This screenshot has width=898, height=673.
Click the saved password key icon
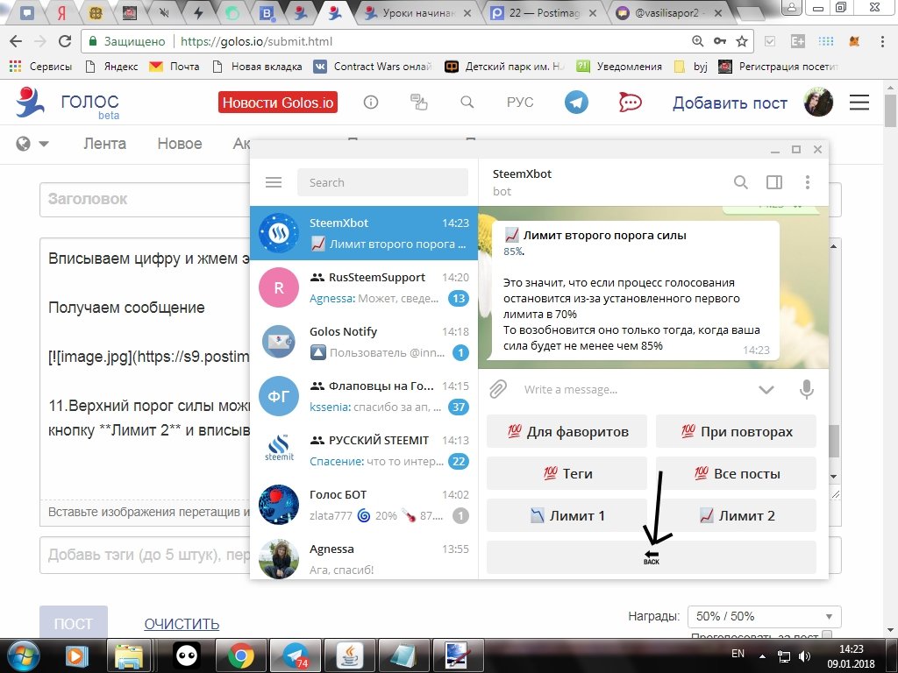coord(720,41)
